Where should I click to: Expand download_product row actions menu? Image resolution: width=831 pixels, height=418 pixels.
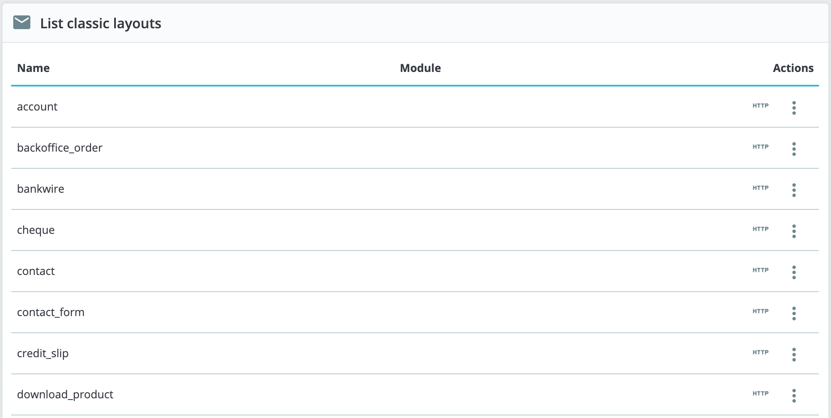pos(794,396)
